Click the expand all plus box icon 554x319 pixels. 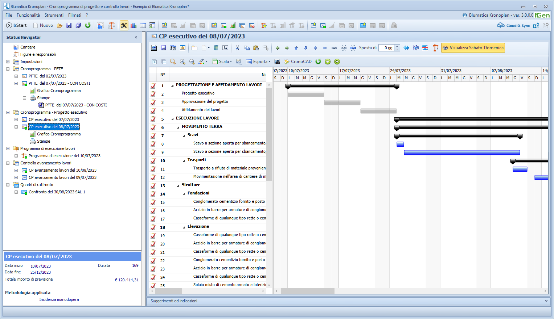tap(154, 62)
